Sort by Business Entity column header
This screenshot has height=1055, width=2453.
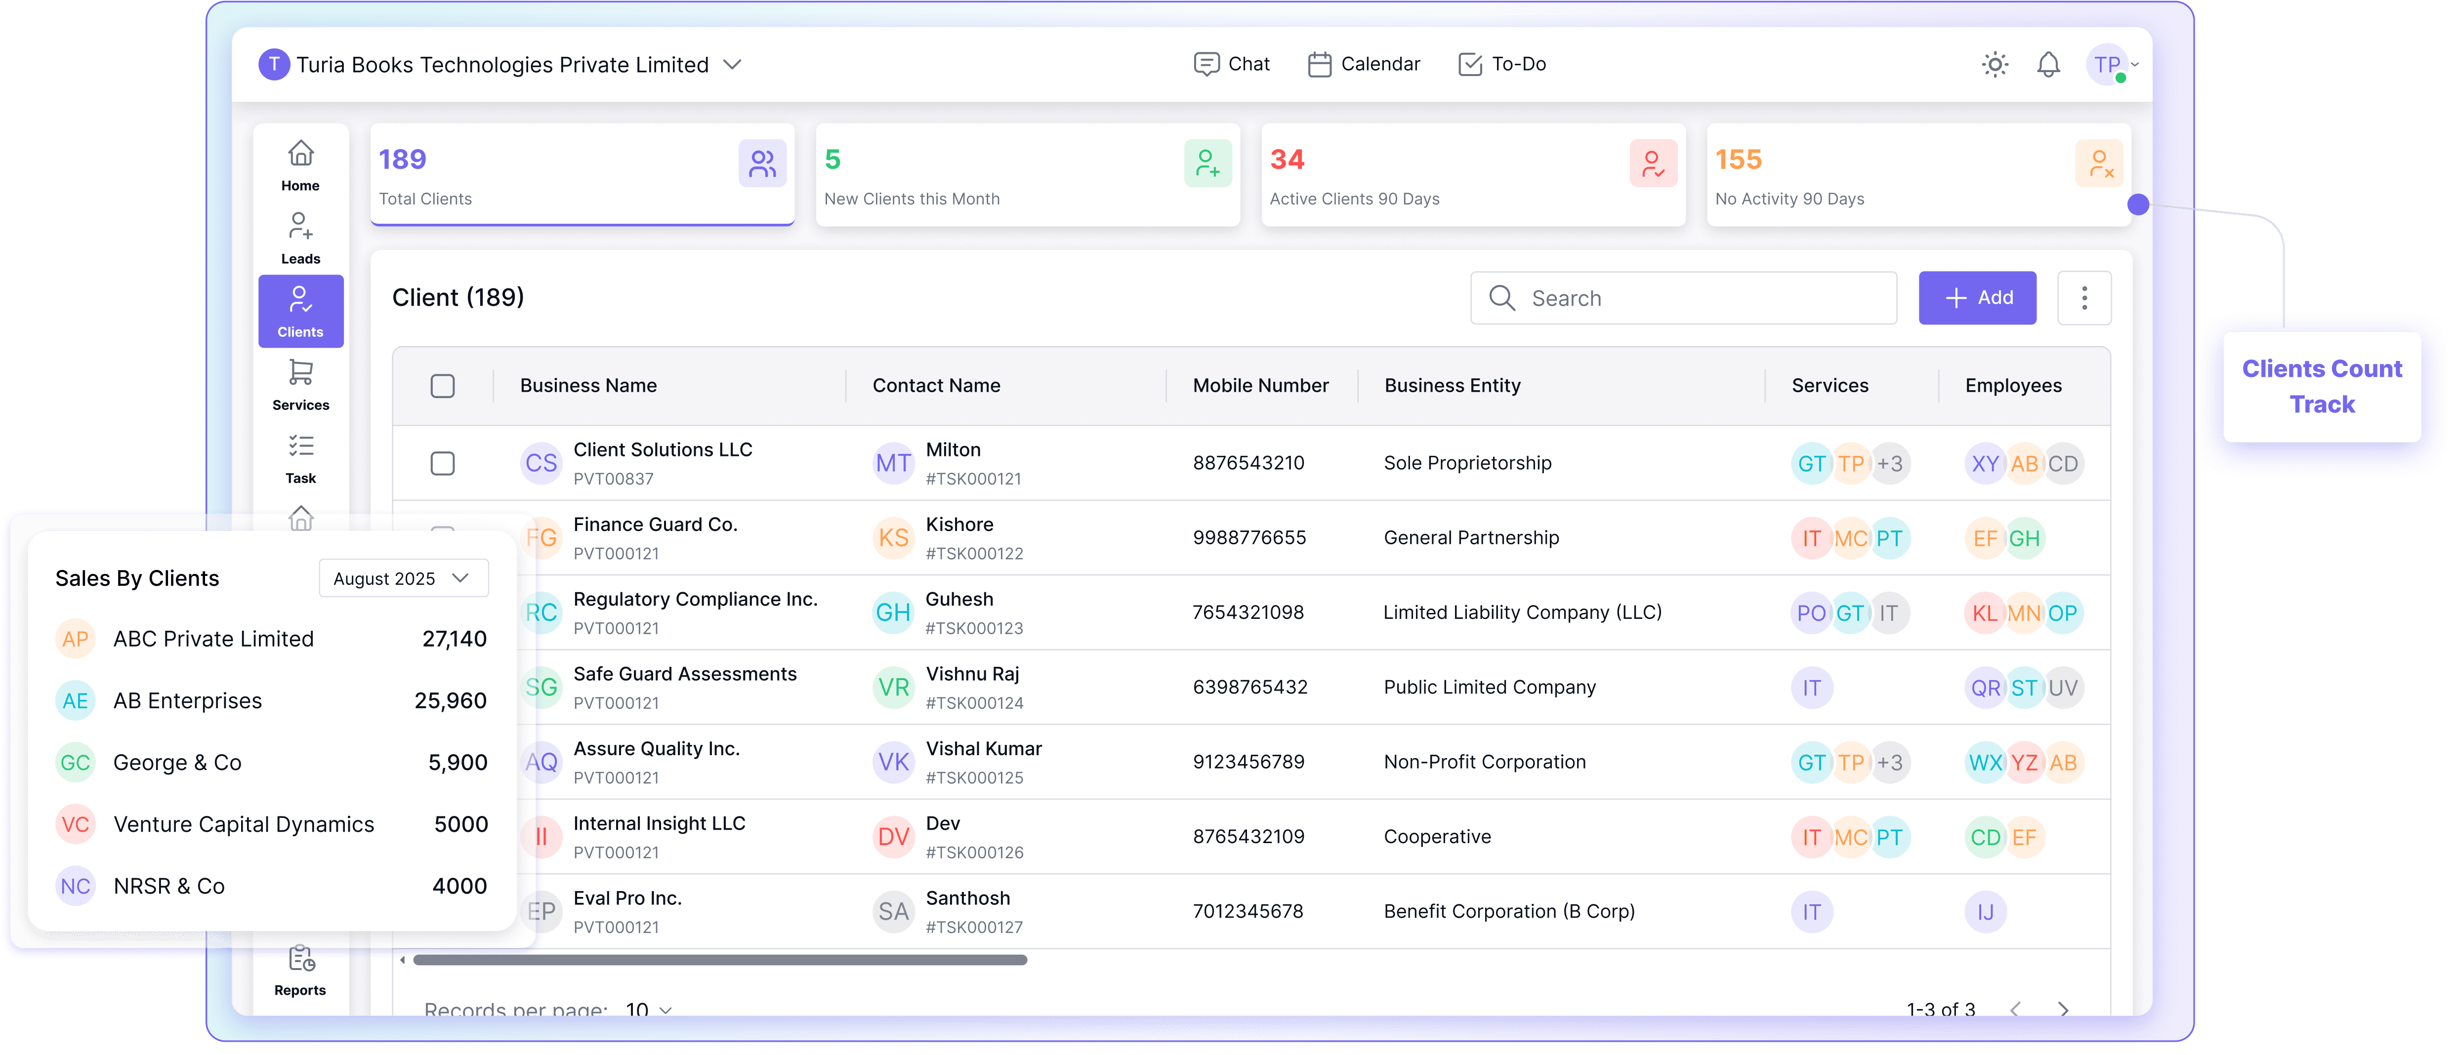1452,386
